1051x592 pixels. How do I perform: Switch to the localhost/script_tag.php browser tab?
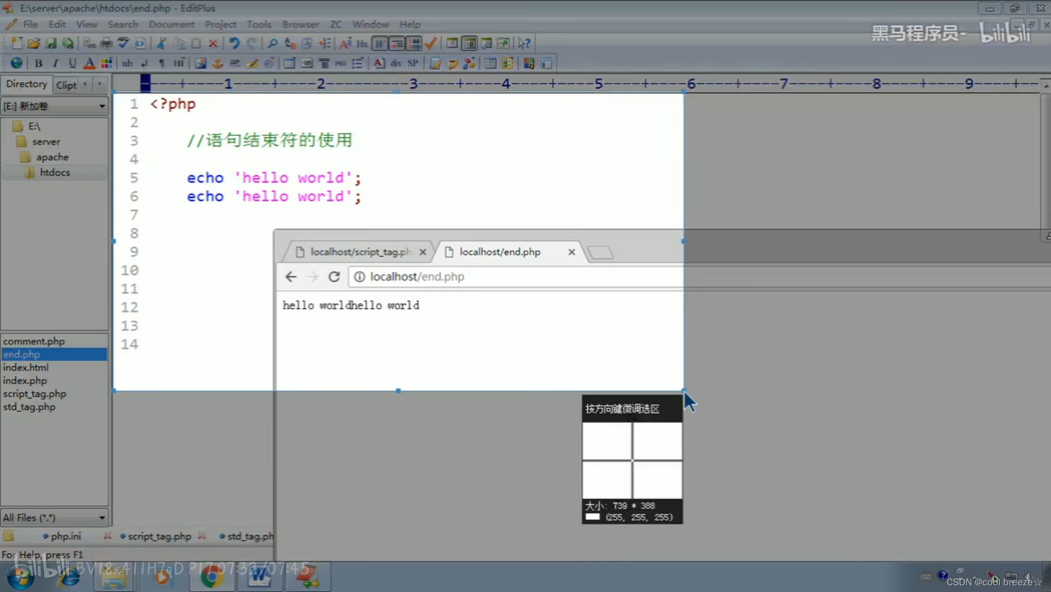coord(359,252)
